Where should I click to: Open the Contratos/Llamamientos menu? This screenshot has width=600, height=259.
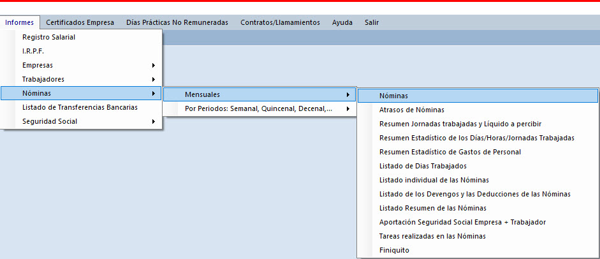(280, 22)
